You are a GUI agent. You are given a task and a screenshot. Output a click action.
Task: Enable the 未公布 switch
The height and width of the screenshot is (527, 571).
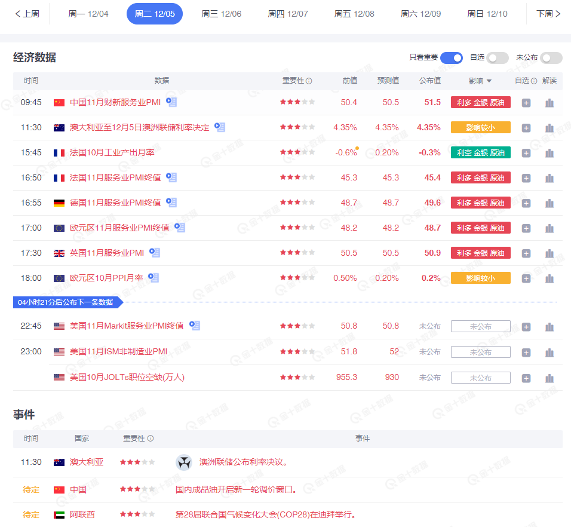pos(551,58)
